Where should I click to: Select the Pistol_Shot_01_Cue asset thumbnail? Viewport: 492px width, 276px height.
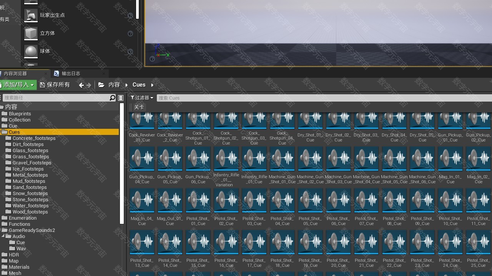click(x=198, y=201)
